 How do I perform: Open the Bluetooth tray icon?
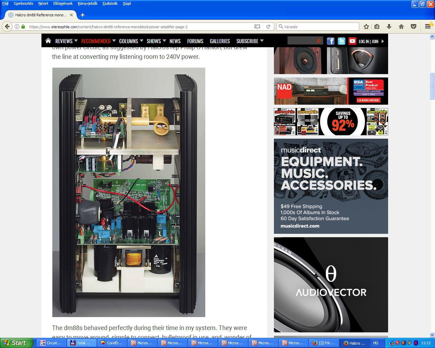coord(416,343)
